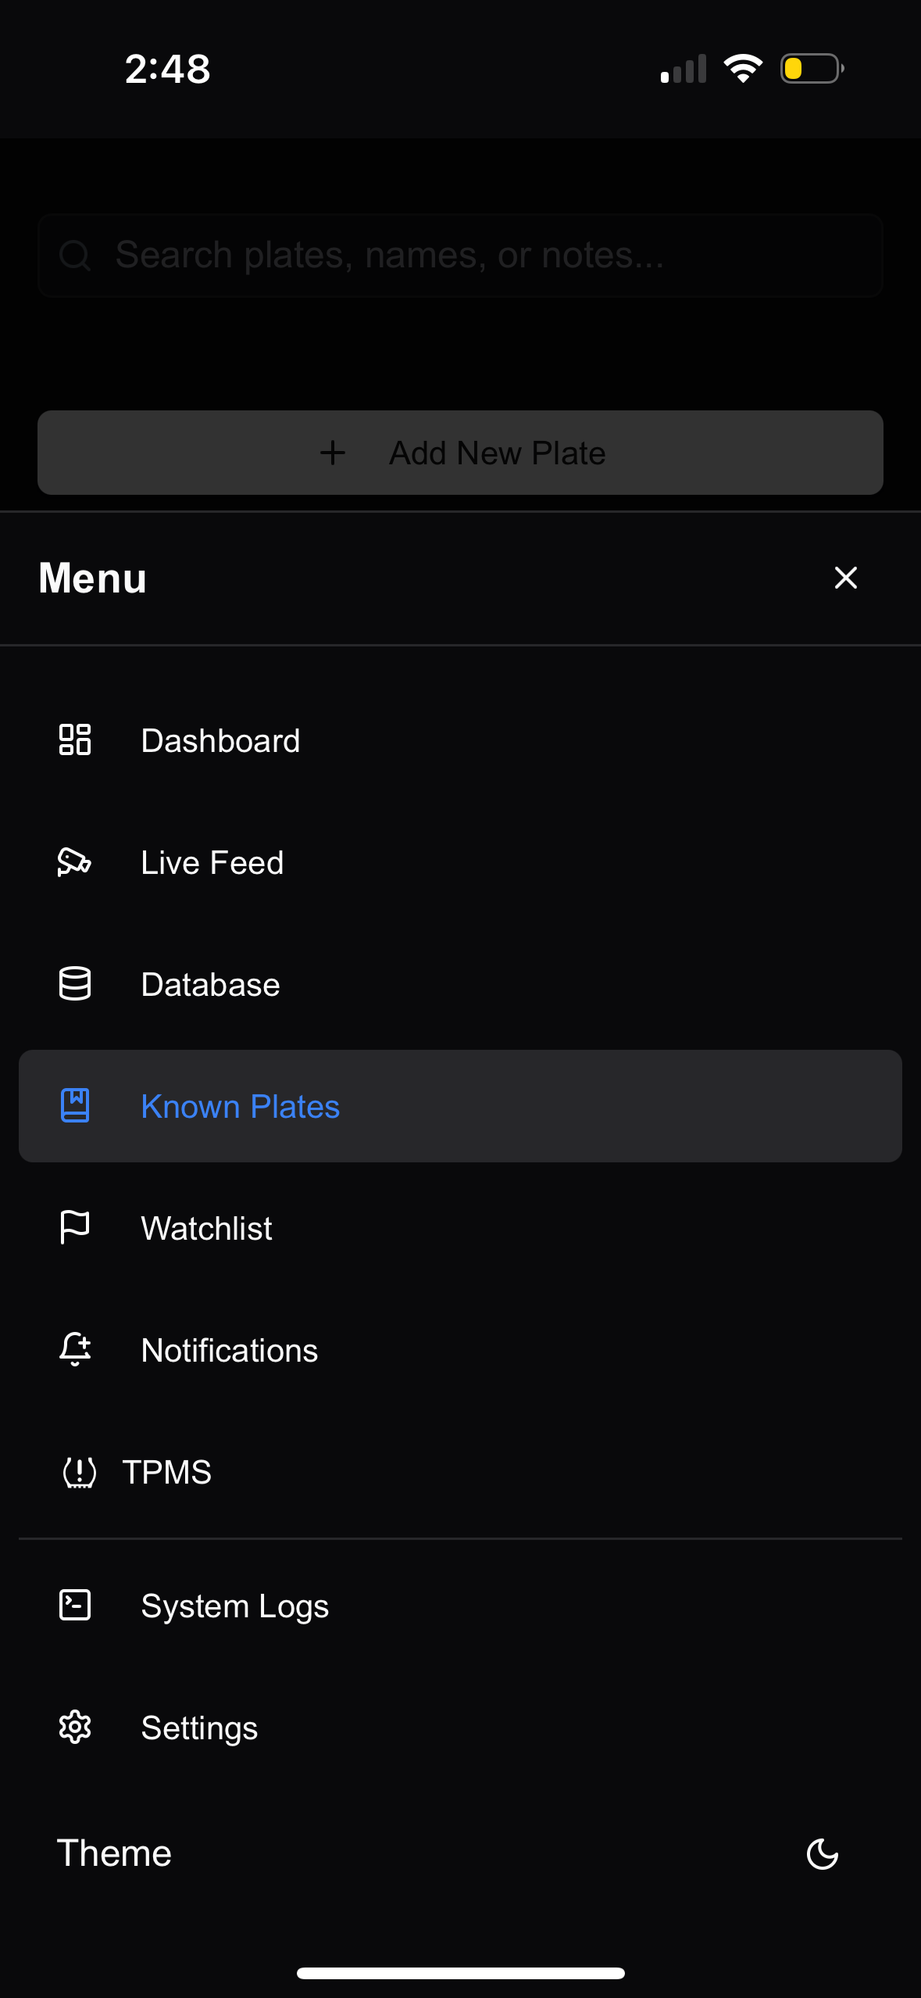The image size is (921, 1998).
Task: Toggle dark mode with the moon icon
Action: tap(822, 1853)
